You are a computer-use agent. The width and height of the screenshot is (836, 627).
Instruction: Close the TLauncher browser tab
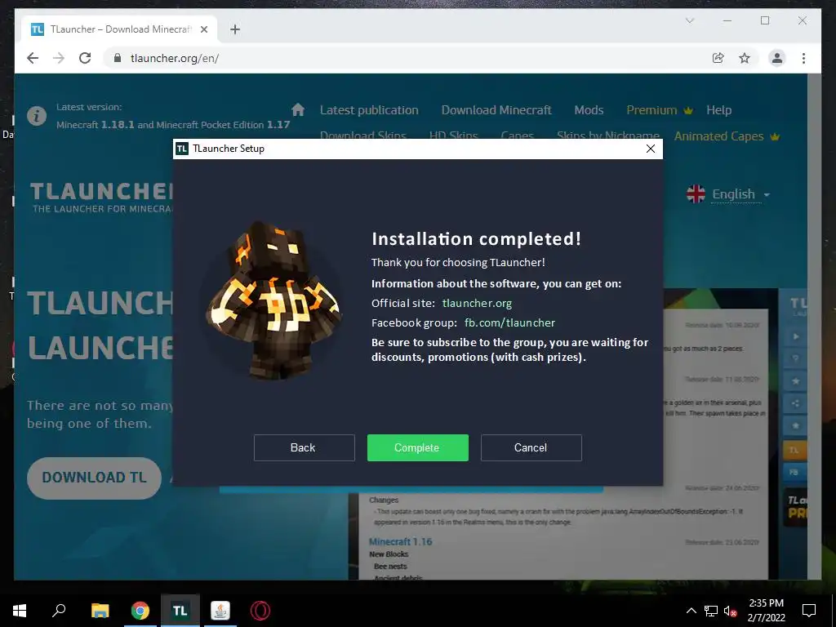203,29
